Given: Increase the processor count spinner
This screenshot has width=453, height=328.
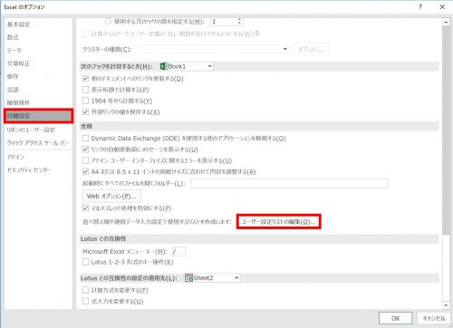Looking at the screenshot, I should (239, 20).
